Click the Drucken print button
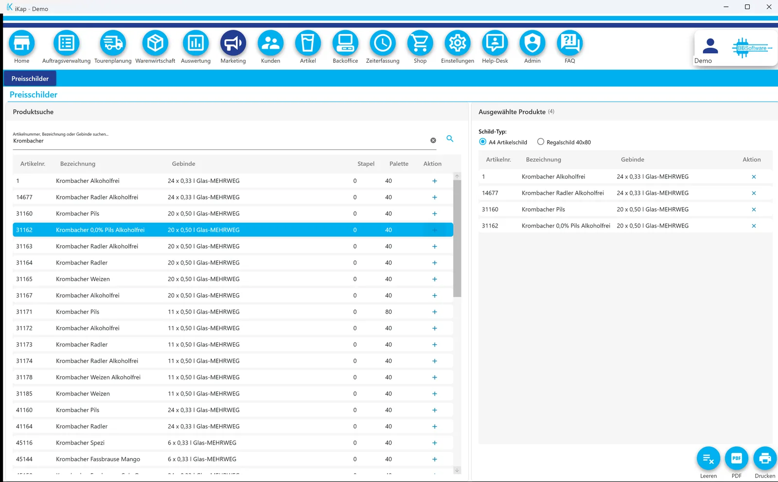Image resolution: width=778 pixels, height=482 pixels. pos(765,458)
